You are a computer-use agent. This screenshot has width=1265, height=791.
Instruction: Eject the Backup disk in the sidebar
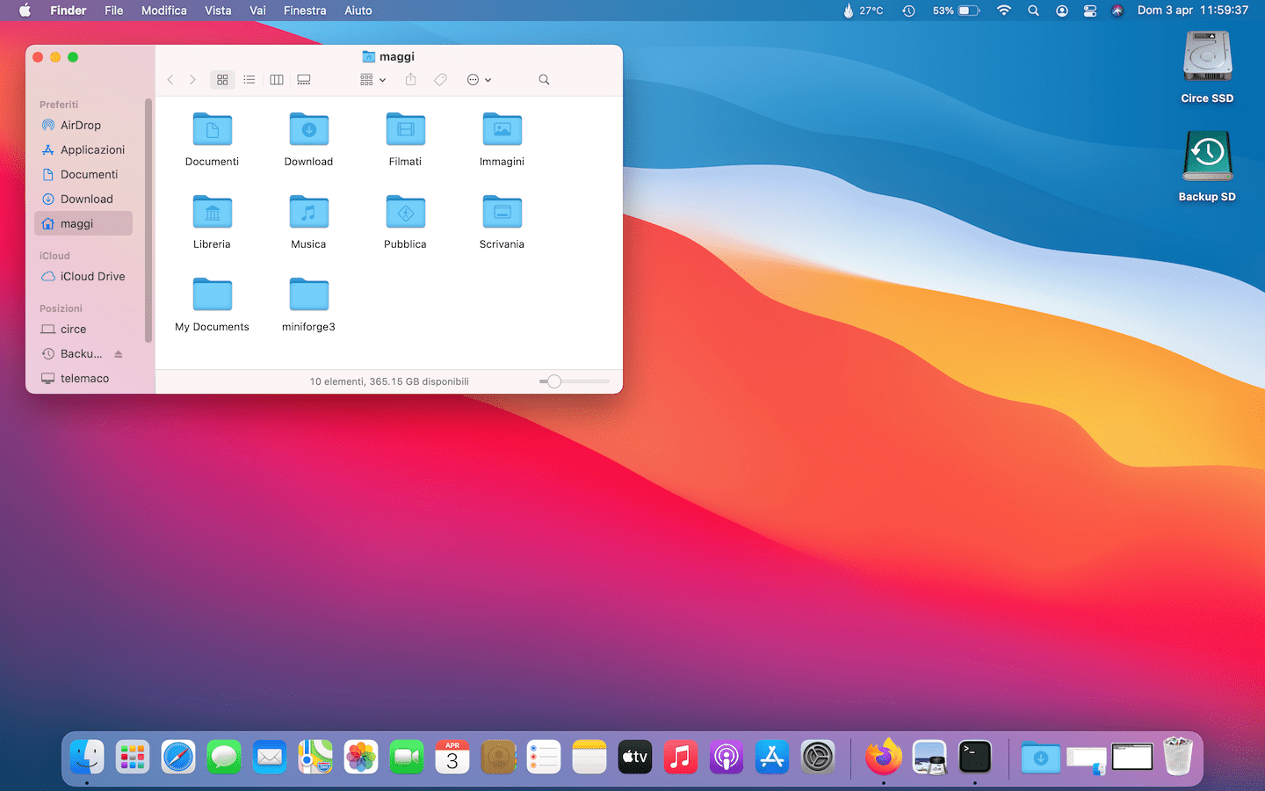tap(119, 354)
